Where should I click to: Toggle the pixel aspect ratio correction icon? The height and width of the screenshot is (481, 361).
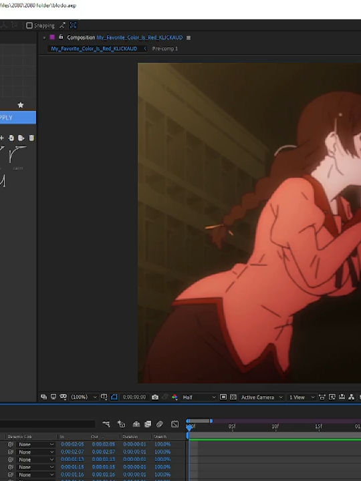click(322, 397)
